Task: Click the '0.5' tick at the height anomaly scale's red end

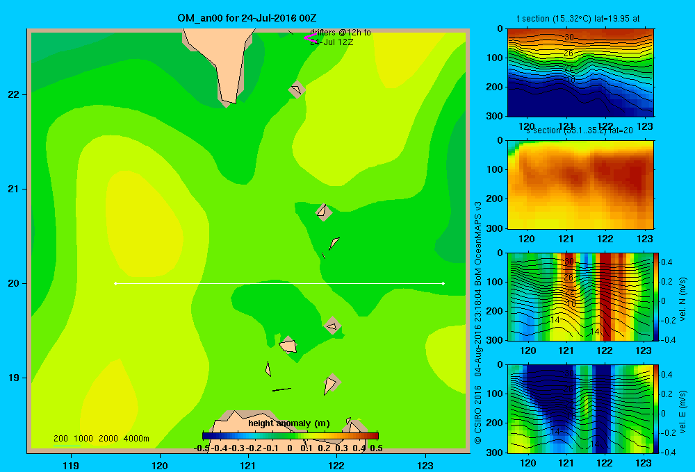Action: coord(376,448)
